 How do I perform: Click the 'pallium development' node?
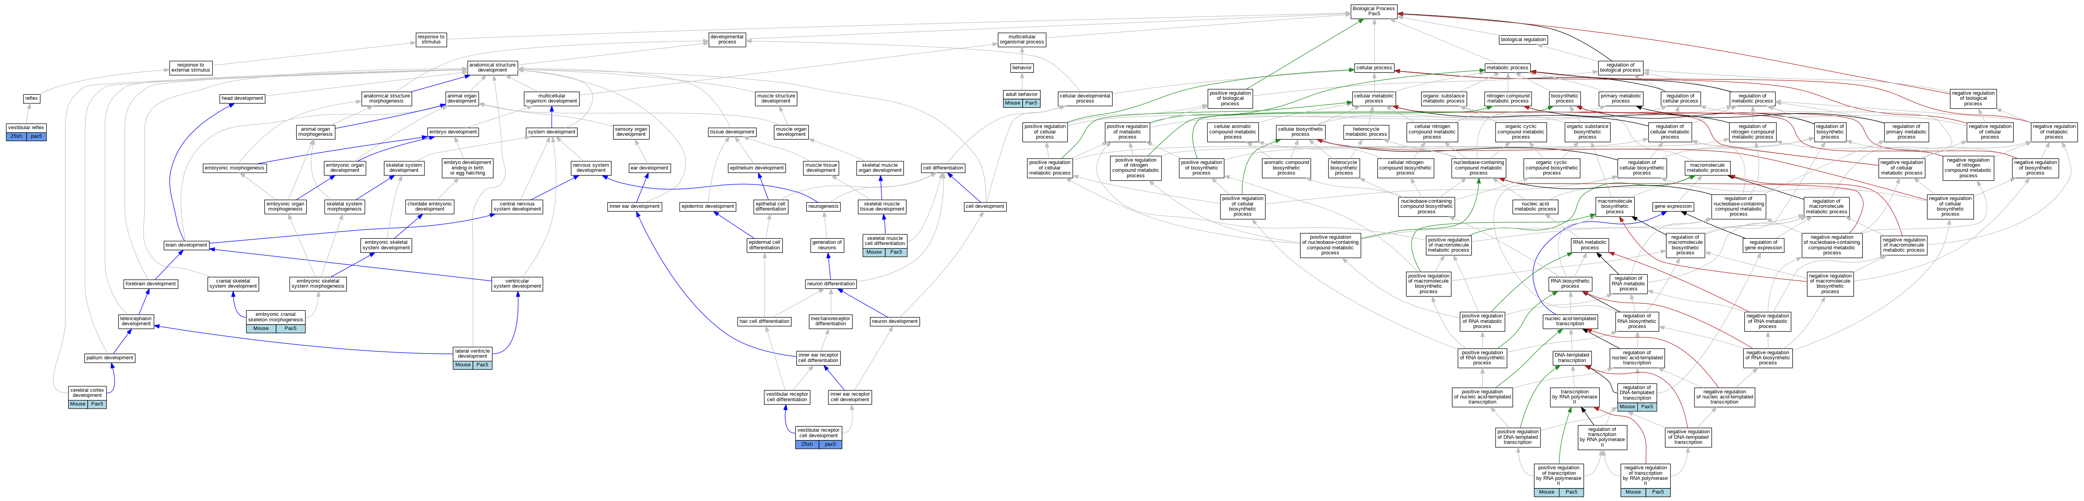coord(110,357)
